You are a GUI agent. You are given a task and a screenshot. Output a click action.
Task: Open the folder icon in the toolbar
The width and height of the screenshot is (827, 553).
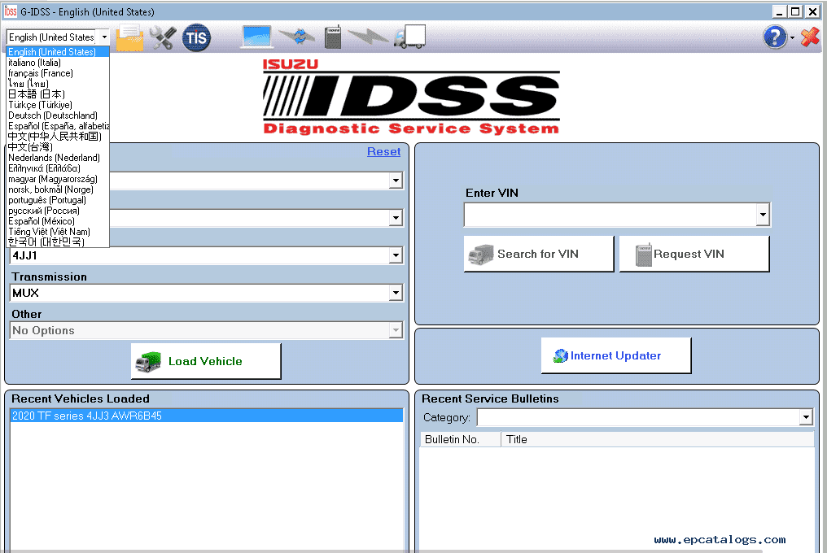click(129, 38)
